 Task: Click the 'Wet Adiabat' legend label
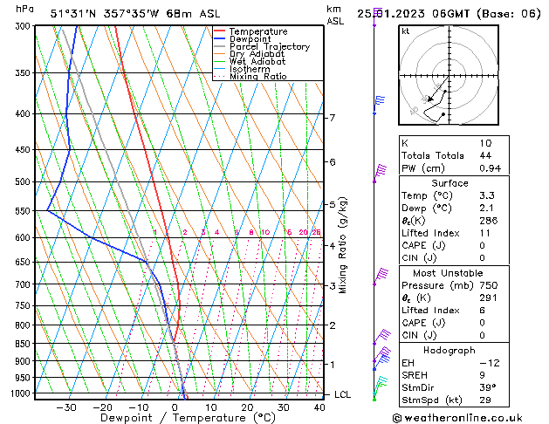(257, 61)
